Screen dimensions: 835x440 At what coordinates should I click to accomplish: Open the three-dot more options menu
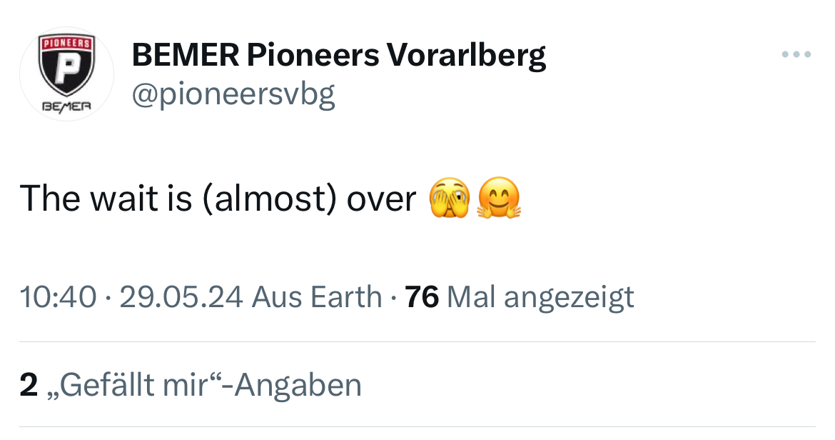coord(796,54)
